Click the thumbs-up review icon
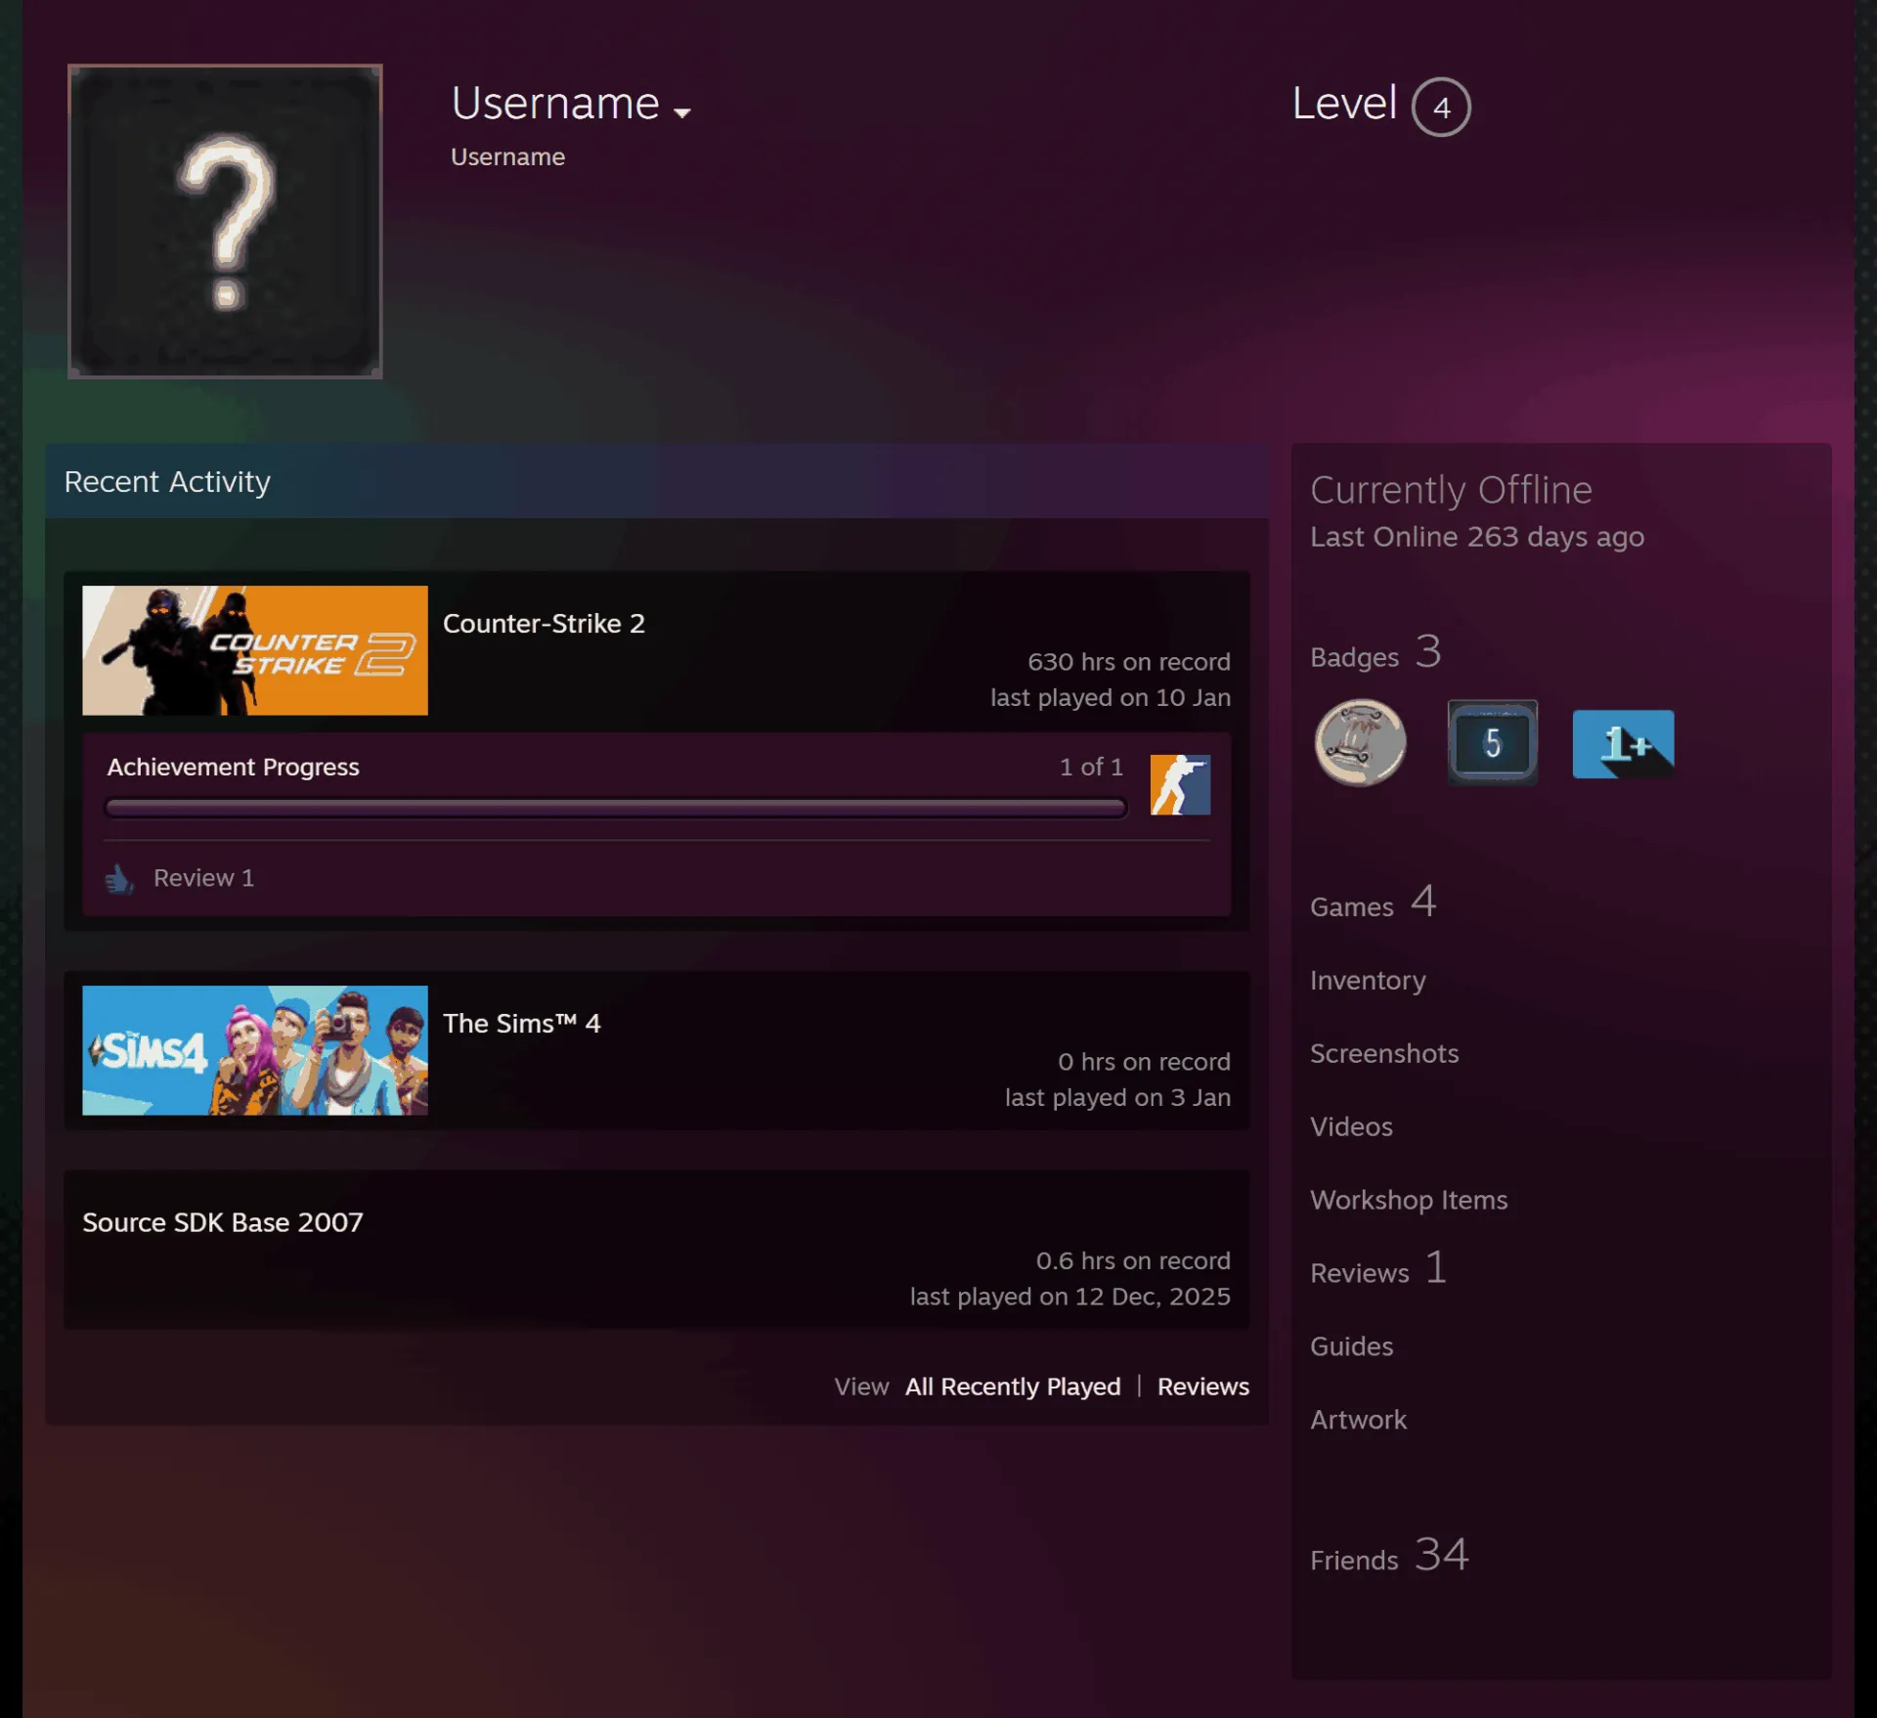The image size is (1877, 1718). click(119, 878)
